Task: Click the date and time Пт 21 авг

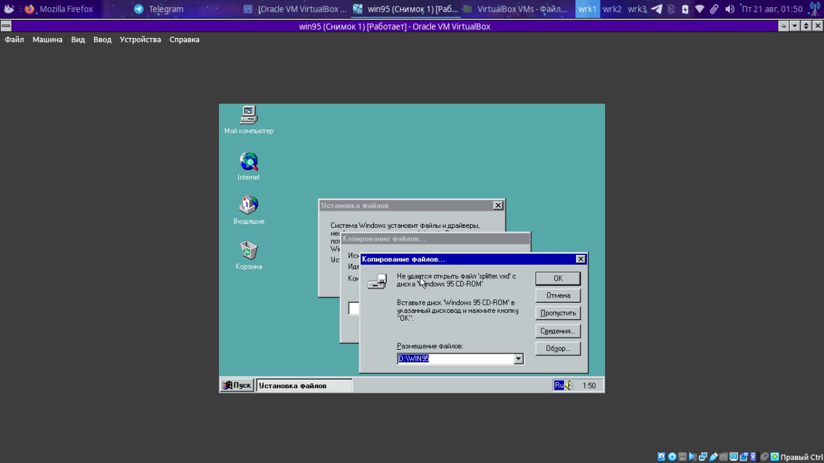Action: click(772, 9)
